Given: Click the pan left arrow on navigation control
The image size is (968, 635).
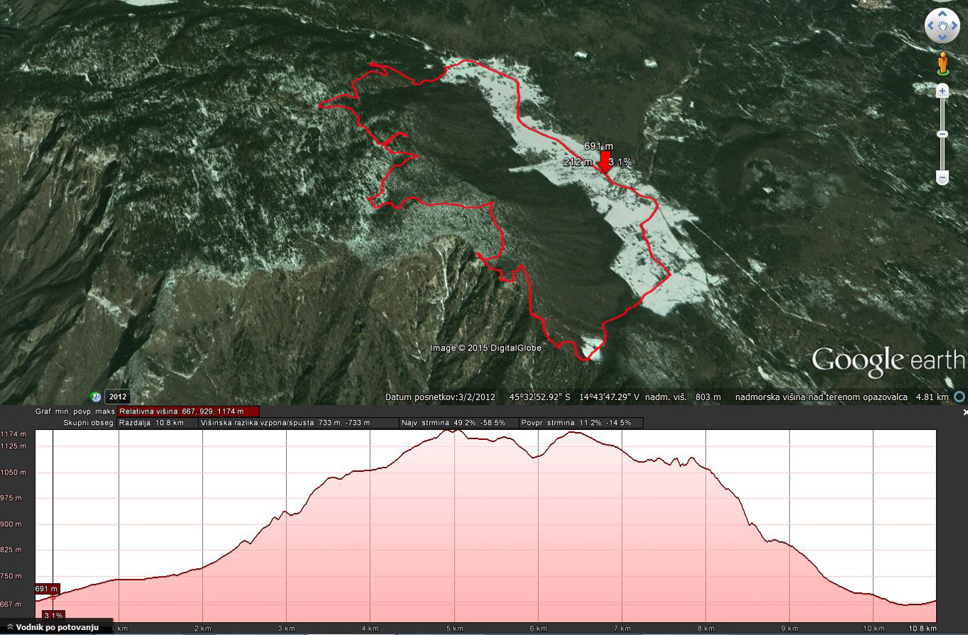Looking at the screenshot, I should [930, 26].
